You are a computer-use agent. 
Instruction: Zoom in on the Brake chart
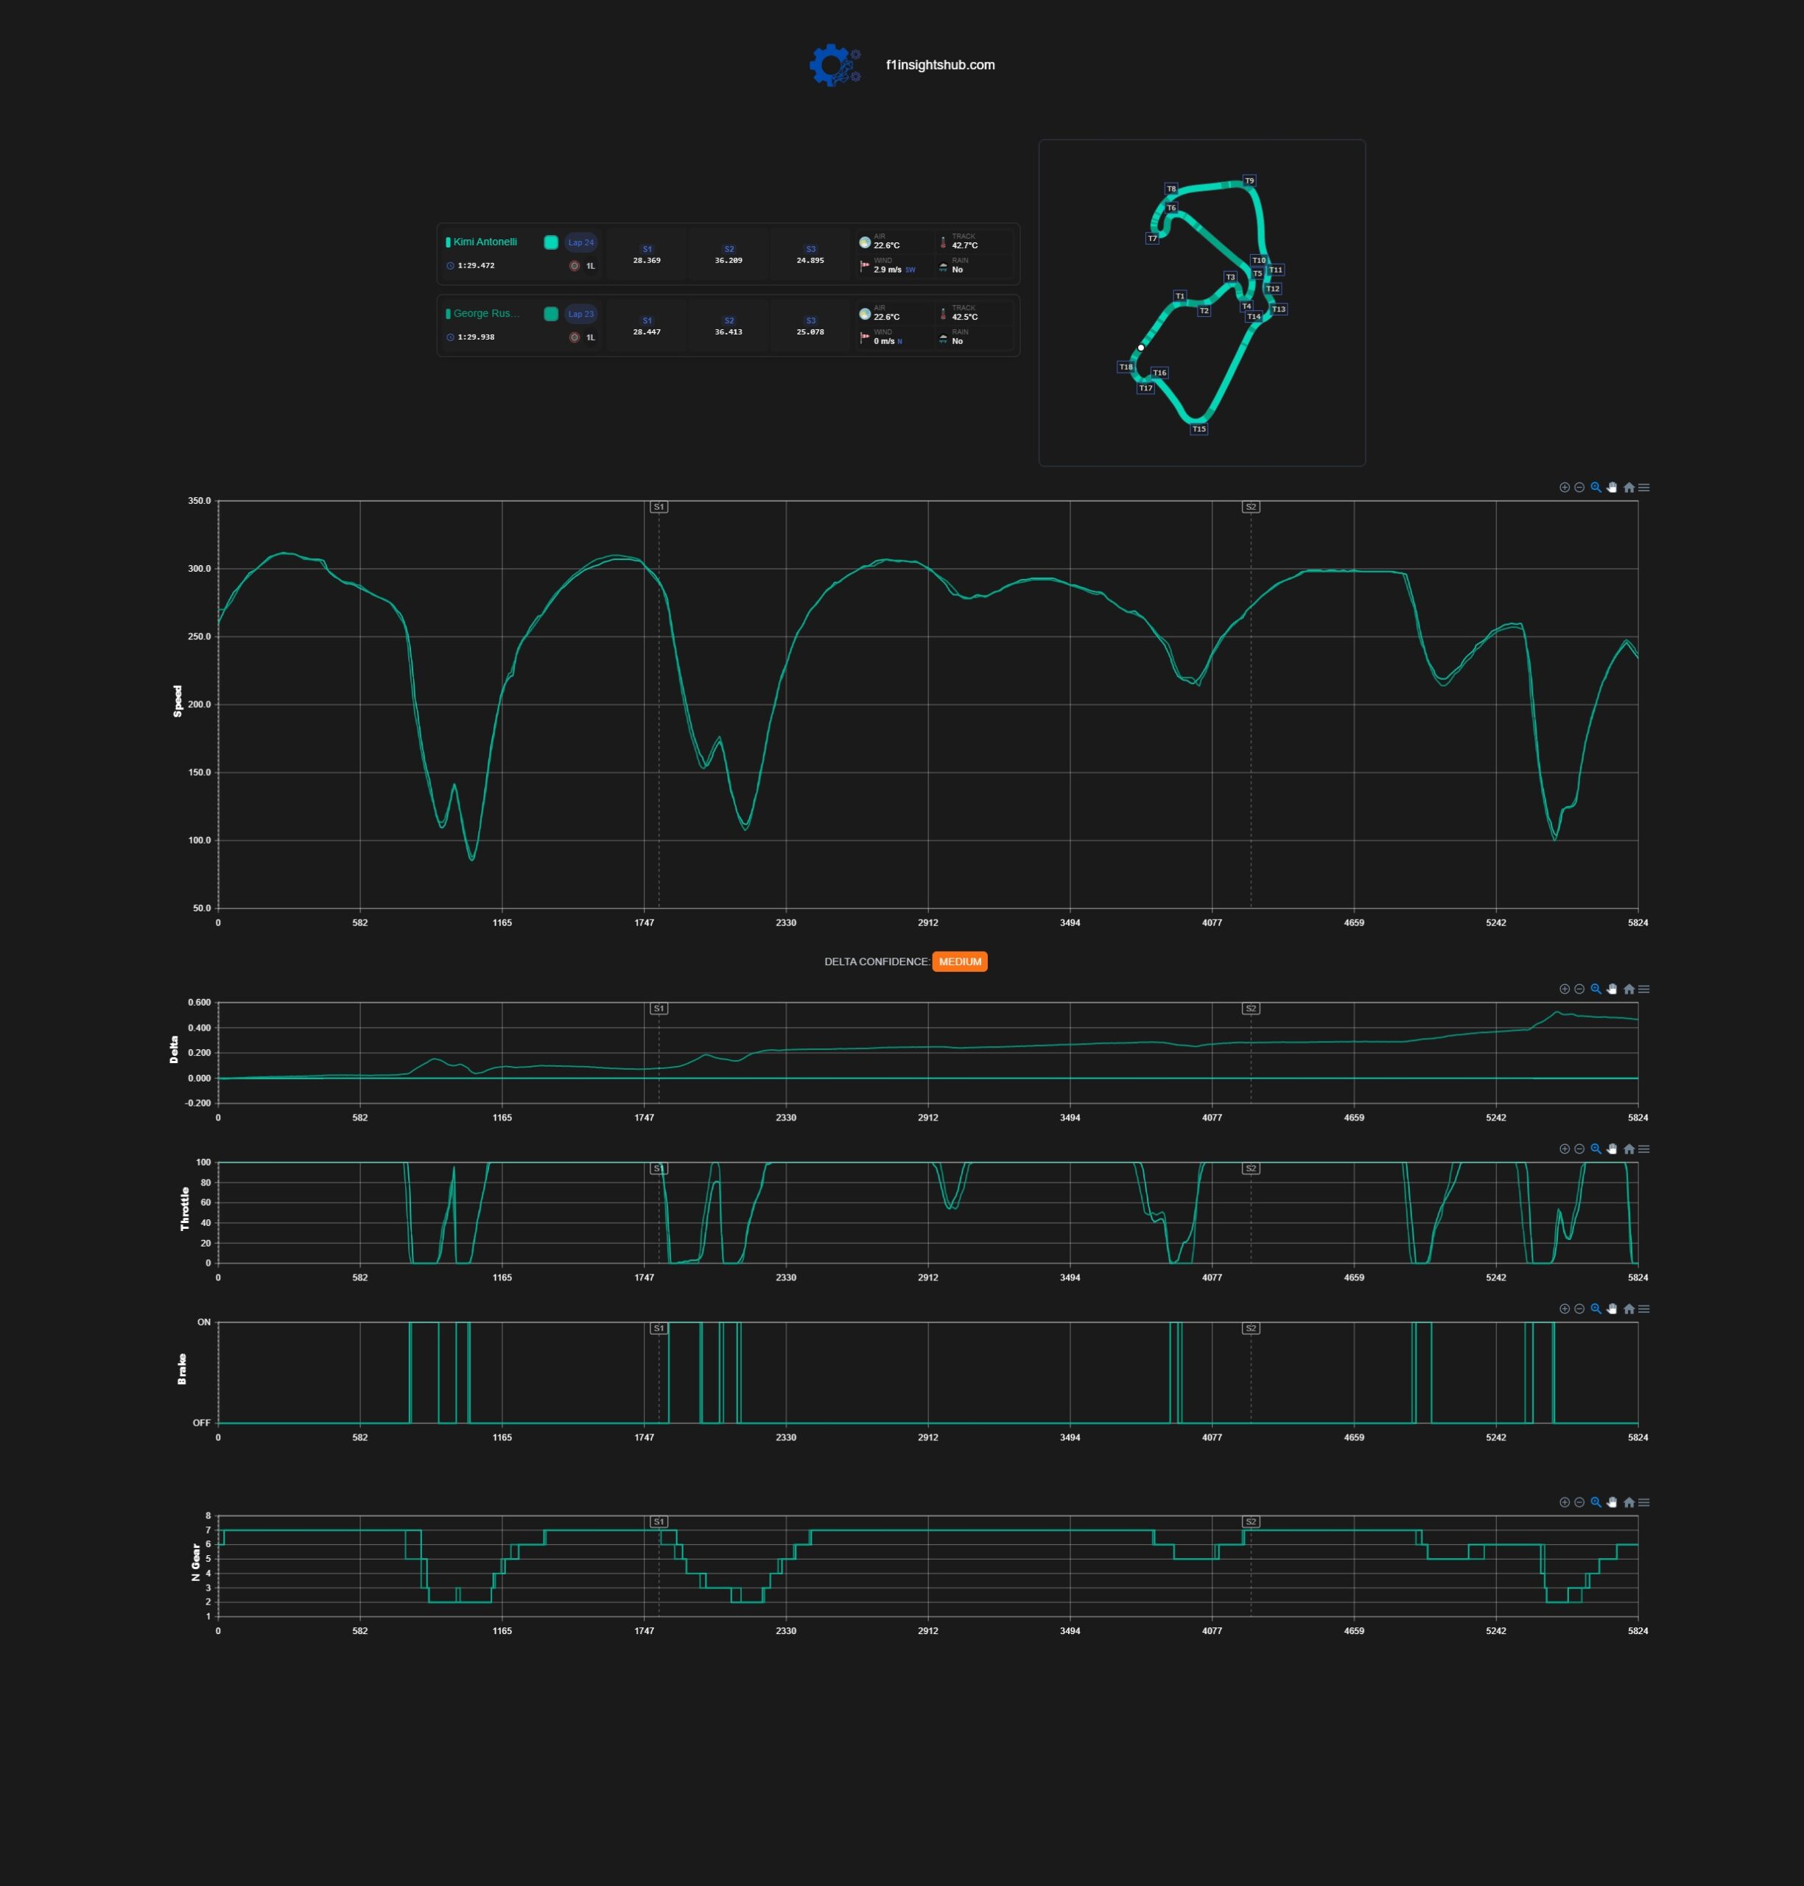click(x=1565, y=1308)
